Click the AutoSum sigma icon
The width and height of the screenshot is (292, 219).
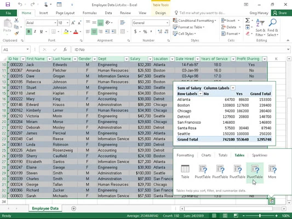pyautogui.click(x=248, y=20)
